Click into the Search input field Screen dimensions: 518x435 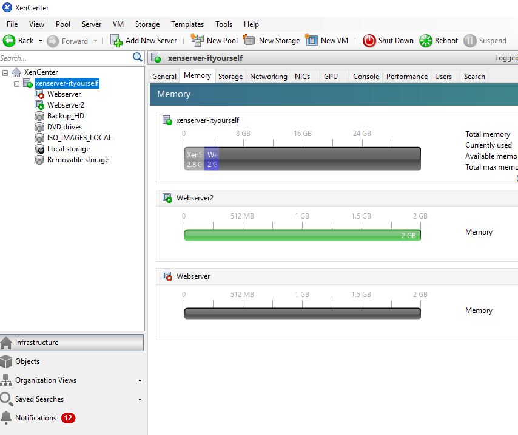tap(66, 58)
